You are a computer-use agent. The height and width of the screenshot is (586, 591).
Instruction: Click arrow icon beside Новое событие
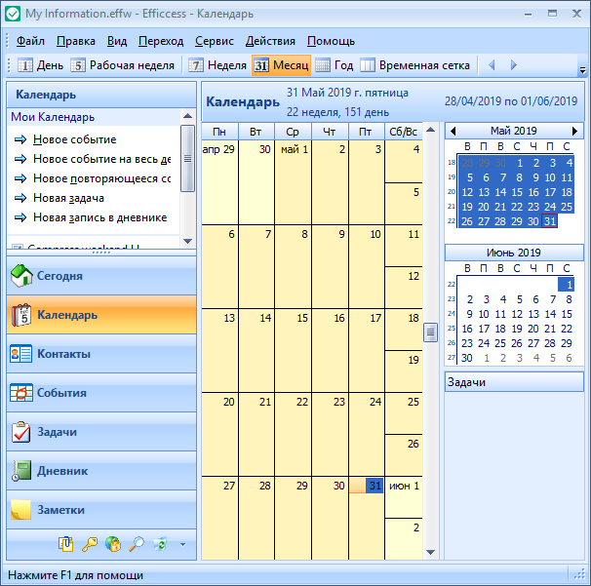tap(20, 139)
